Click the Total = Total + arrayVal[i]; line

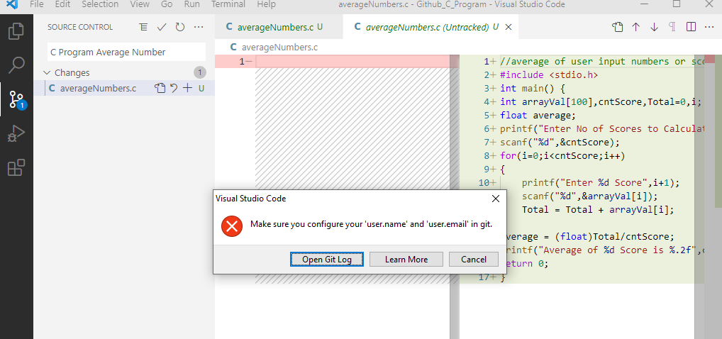[598, 210]
